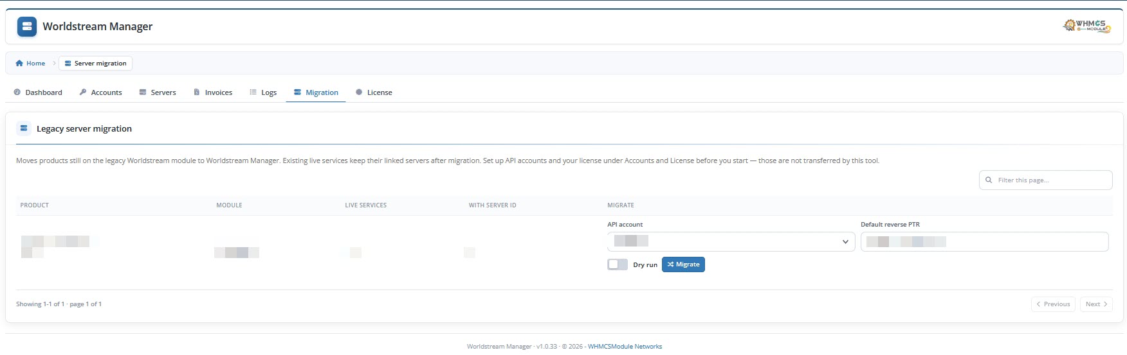Click into the Default reverse PTR field
Viewport: 1127px width, 355px height.
(984, 241)
